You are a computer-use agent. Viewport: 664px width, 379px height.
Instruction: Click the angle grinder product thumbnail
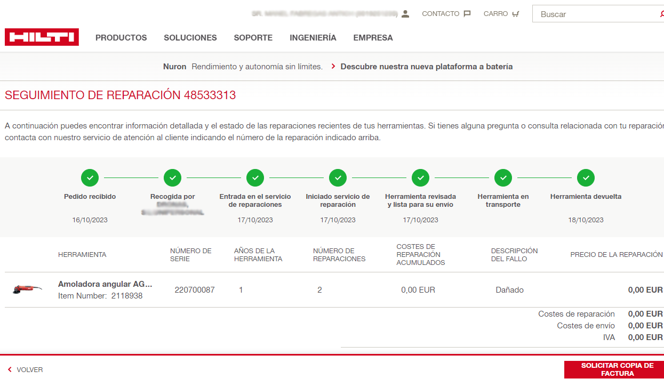point(27,289)
